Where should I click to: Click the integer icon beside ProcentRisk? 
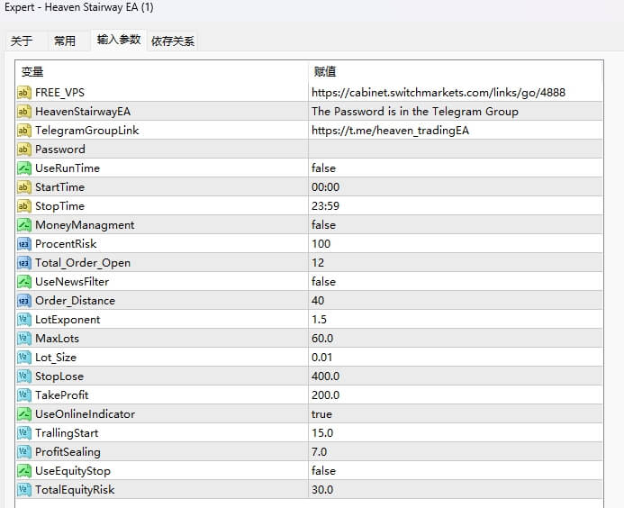[24, 244]
